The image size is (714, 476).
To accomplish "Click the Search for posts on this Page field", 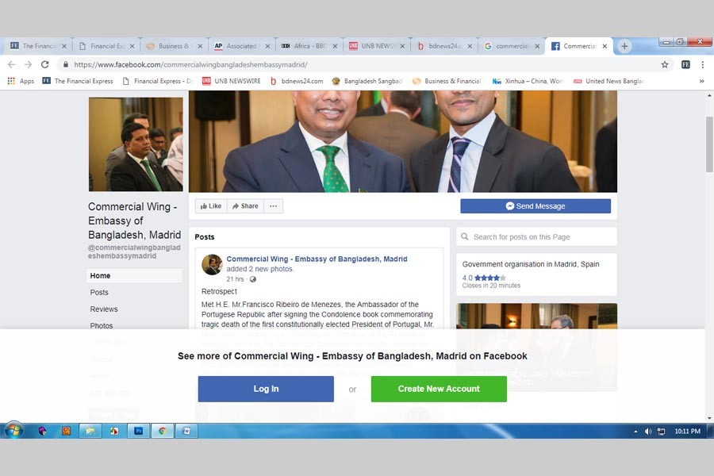I will 536,237.
